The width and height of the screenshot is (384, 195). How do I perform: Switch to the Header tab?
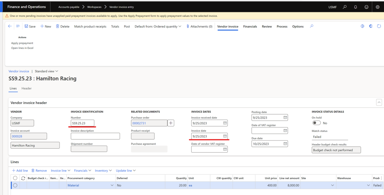26,88
